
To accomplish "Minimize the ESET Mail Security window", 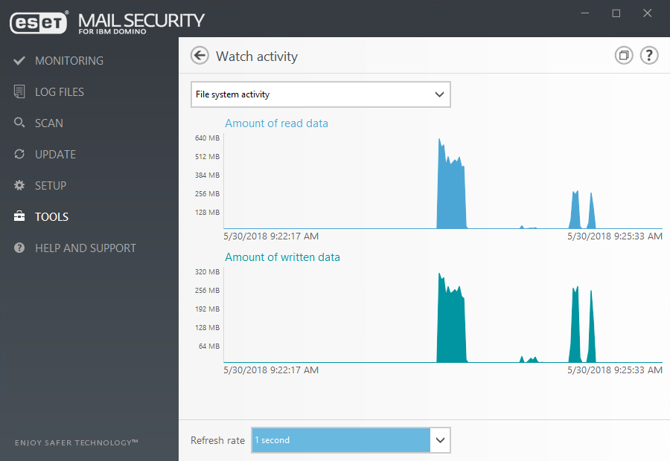I will coord(585,13).
